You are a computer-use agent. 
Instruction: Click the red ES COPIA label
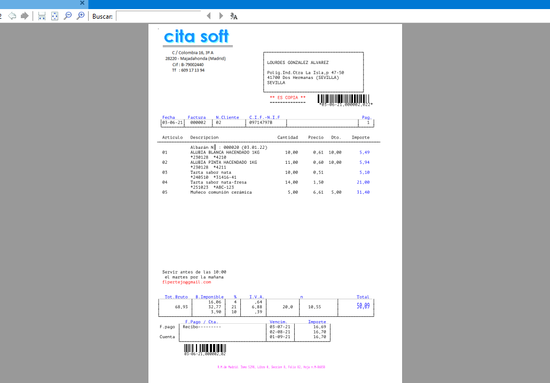pos(287,98)
